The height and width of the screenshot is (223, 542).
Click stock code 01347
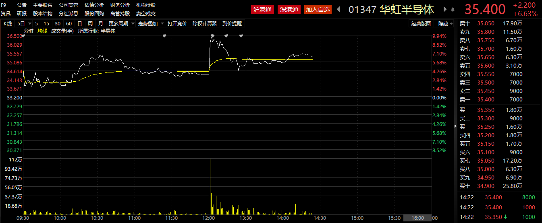point(362,9)
